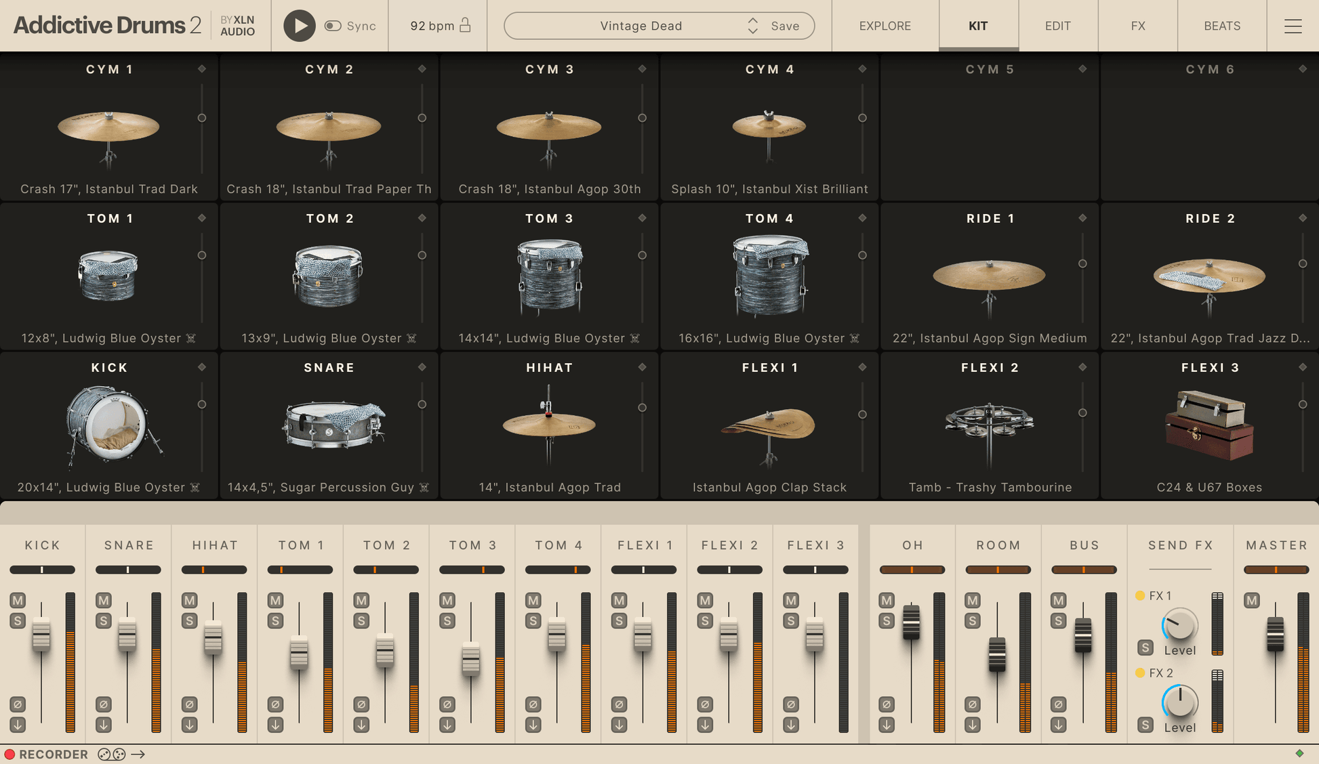Click the damping icon after the Kick drum name

coord(195,487)
